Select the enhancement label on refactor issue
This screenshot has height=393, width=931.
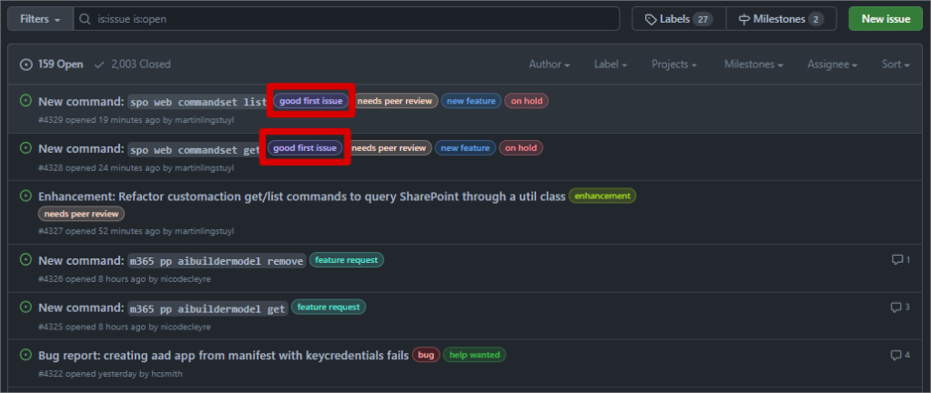(x=602, y=196)
